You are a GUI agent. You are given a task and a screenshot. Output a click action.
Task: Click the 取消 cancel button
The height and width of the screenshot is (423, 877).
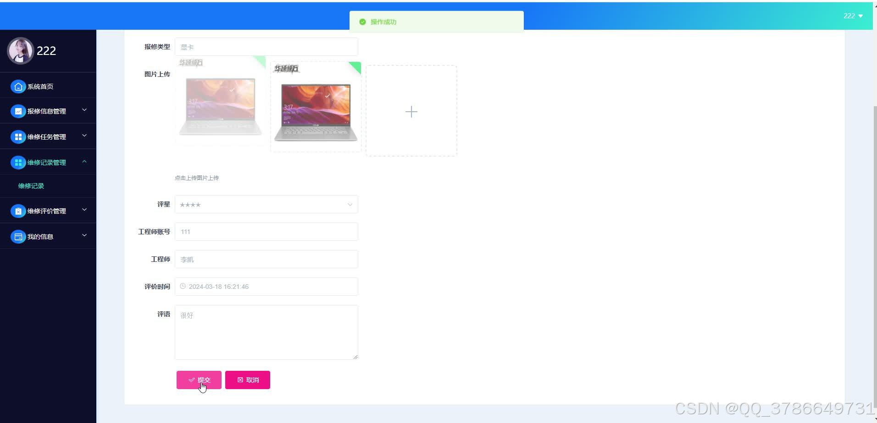tap(247, 380)
